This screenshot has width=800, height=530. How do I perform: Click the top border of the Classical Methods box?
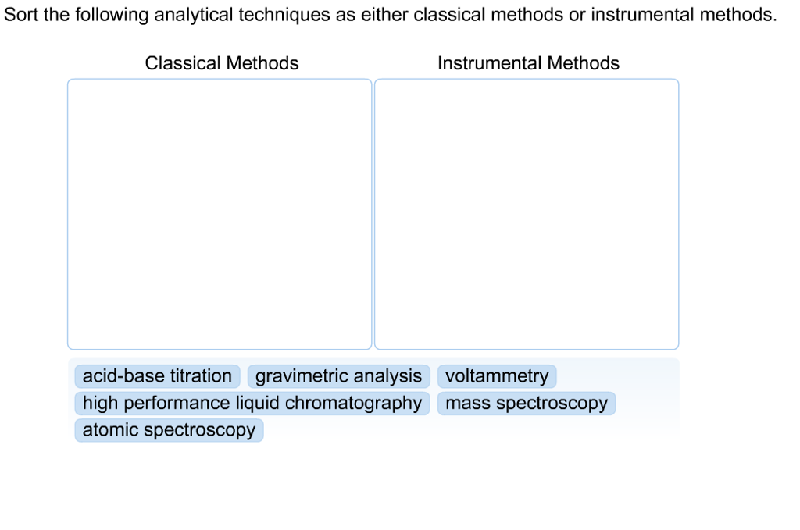pyautogui.click(x=220, y=78)
